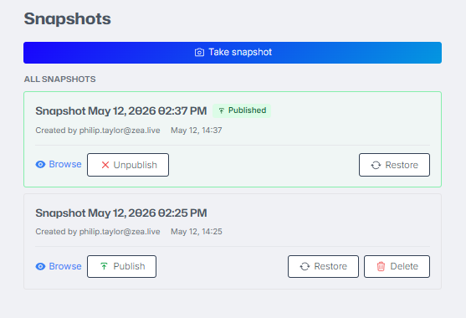Click the green Published status badge
Viewport: 466px width, 318px height.
[x=242, y=110]
